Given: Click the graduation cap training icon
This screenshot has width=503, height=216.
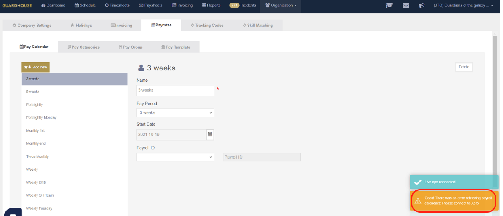Looking at the screenshot, I should tap(390, 5).
